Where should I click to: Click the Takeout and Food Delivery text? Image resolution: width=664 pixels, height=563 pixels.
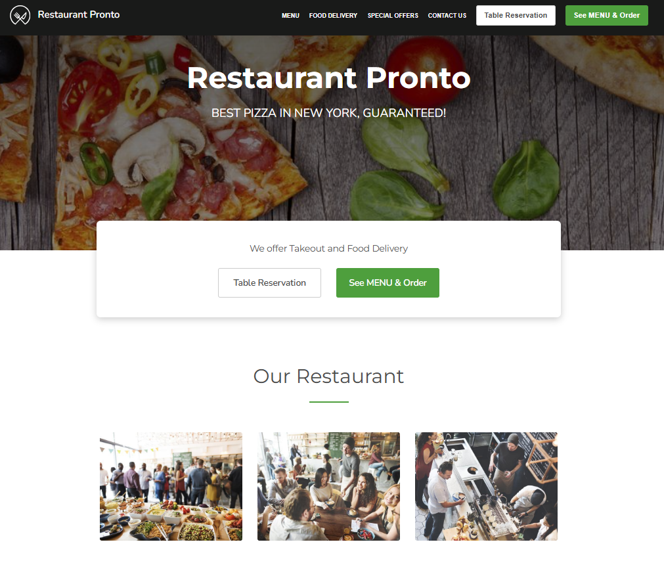pyautogui.click(x=328, y=248)
